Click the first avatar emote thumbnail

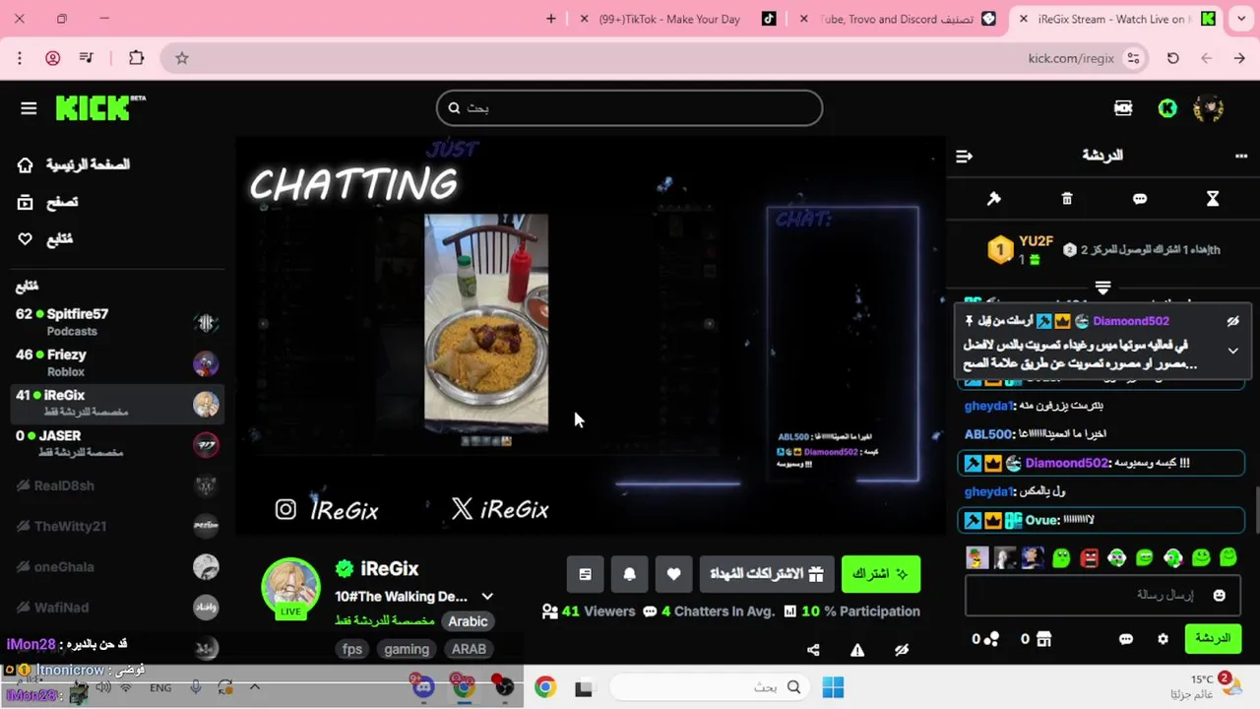(x=976, y=558)
